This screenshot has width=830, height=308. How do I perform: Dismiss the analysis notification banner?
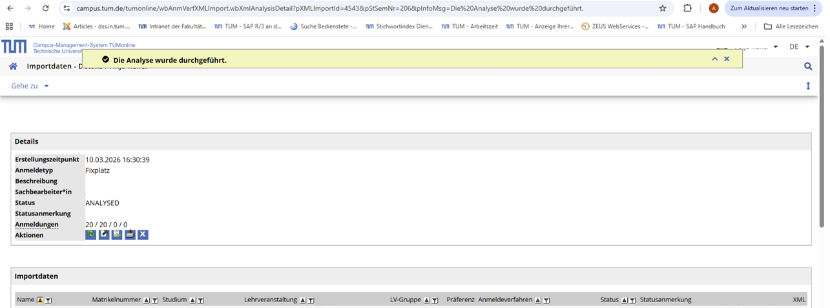[x=727, y=59]
